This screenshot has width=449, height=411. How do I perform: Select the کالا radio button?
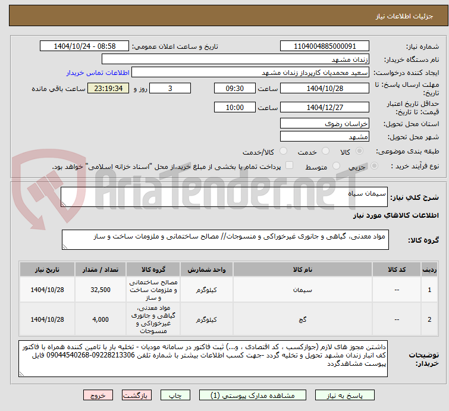359,151
